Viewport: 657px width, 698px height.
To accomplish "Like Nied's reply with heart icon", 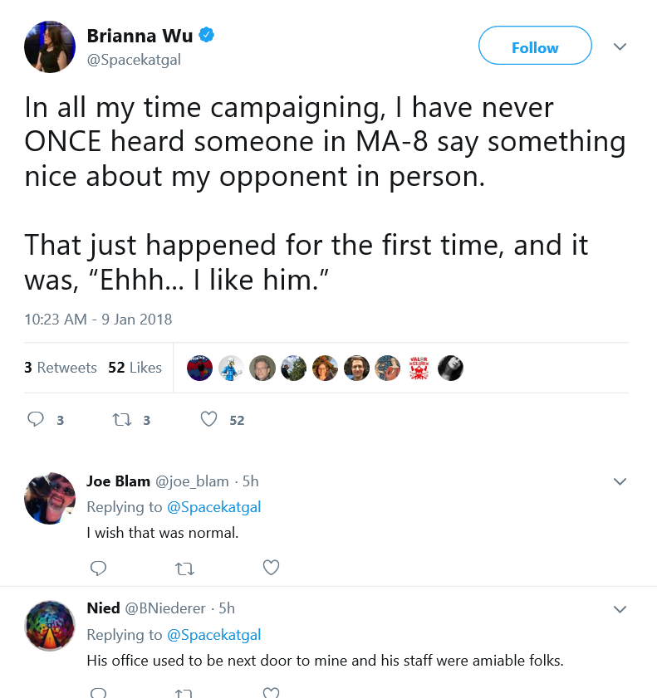I will point(271,693).
